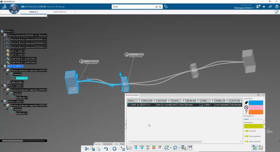This screenshot has width=280, height=152.
Task: Click the table export icon in Routing Assistant
Action: pos(183,148)
